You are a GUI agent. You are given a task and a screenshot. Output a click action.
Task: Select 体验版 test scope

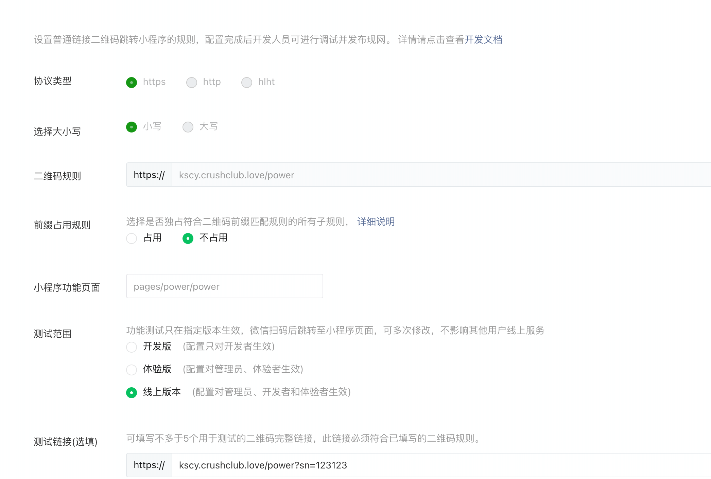click(132, 369)
